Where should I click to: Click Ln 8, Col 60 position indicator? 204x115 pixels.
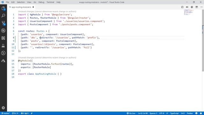tap(143, 113)
